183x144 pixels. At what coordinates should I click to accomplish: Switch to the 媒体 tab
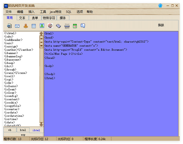tap(63, 18)
